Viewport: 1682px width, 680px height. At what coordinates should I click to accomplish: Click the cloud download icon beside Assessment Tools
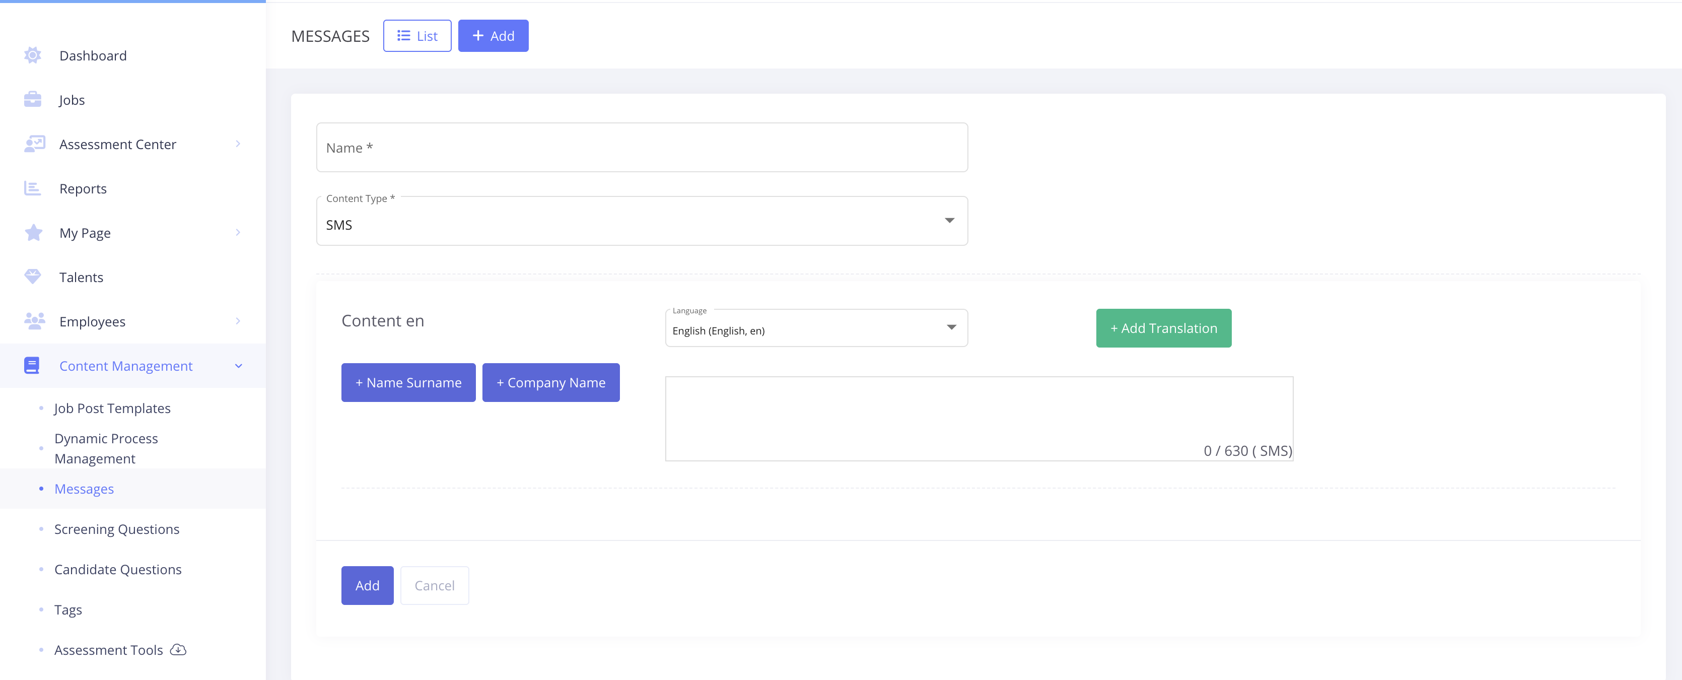coord(178,649)
